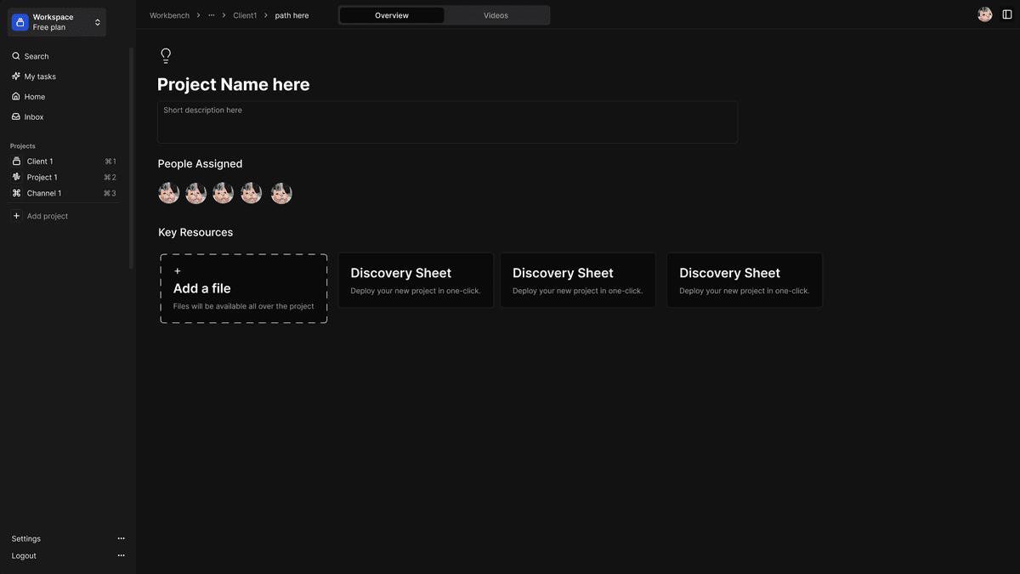Image resolution: width=1020 pixels, height=574 pixels.
Task: Click the Home house icon
Action: pos(16,97)
